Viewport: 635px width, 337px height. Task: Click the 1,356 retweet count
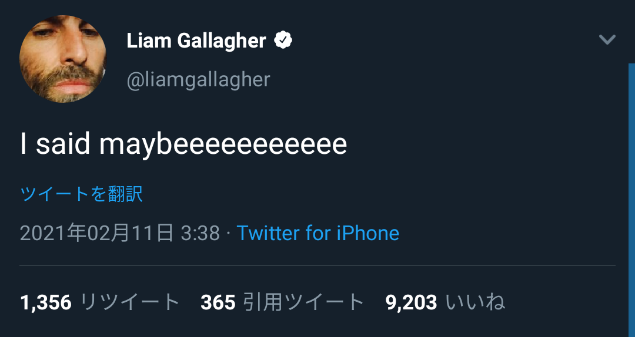click(x=46, y=302)
